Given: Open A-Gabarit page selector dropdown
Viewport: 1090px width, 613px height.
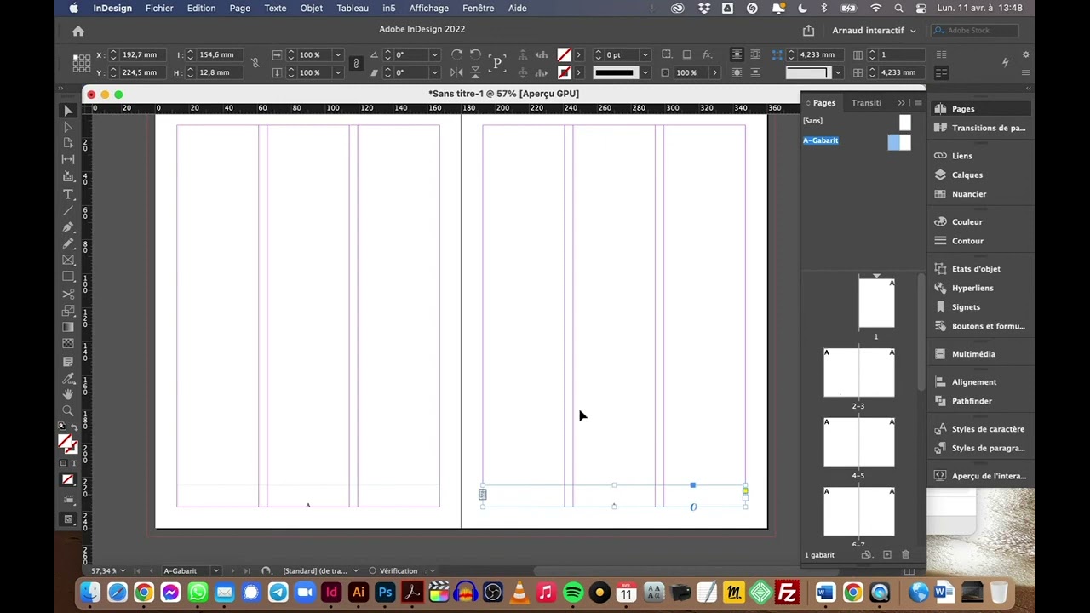Looking at the screenshot, I should click(215, 570).
